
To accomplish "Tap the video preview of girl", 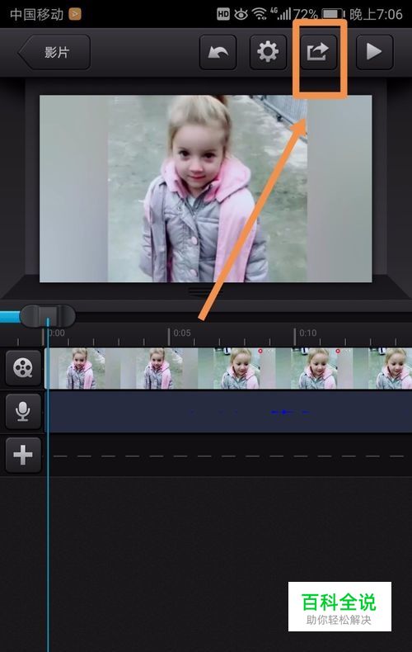I will click(x=205, y=189).
